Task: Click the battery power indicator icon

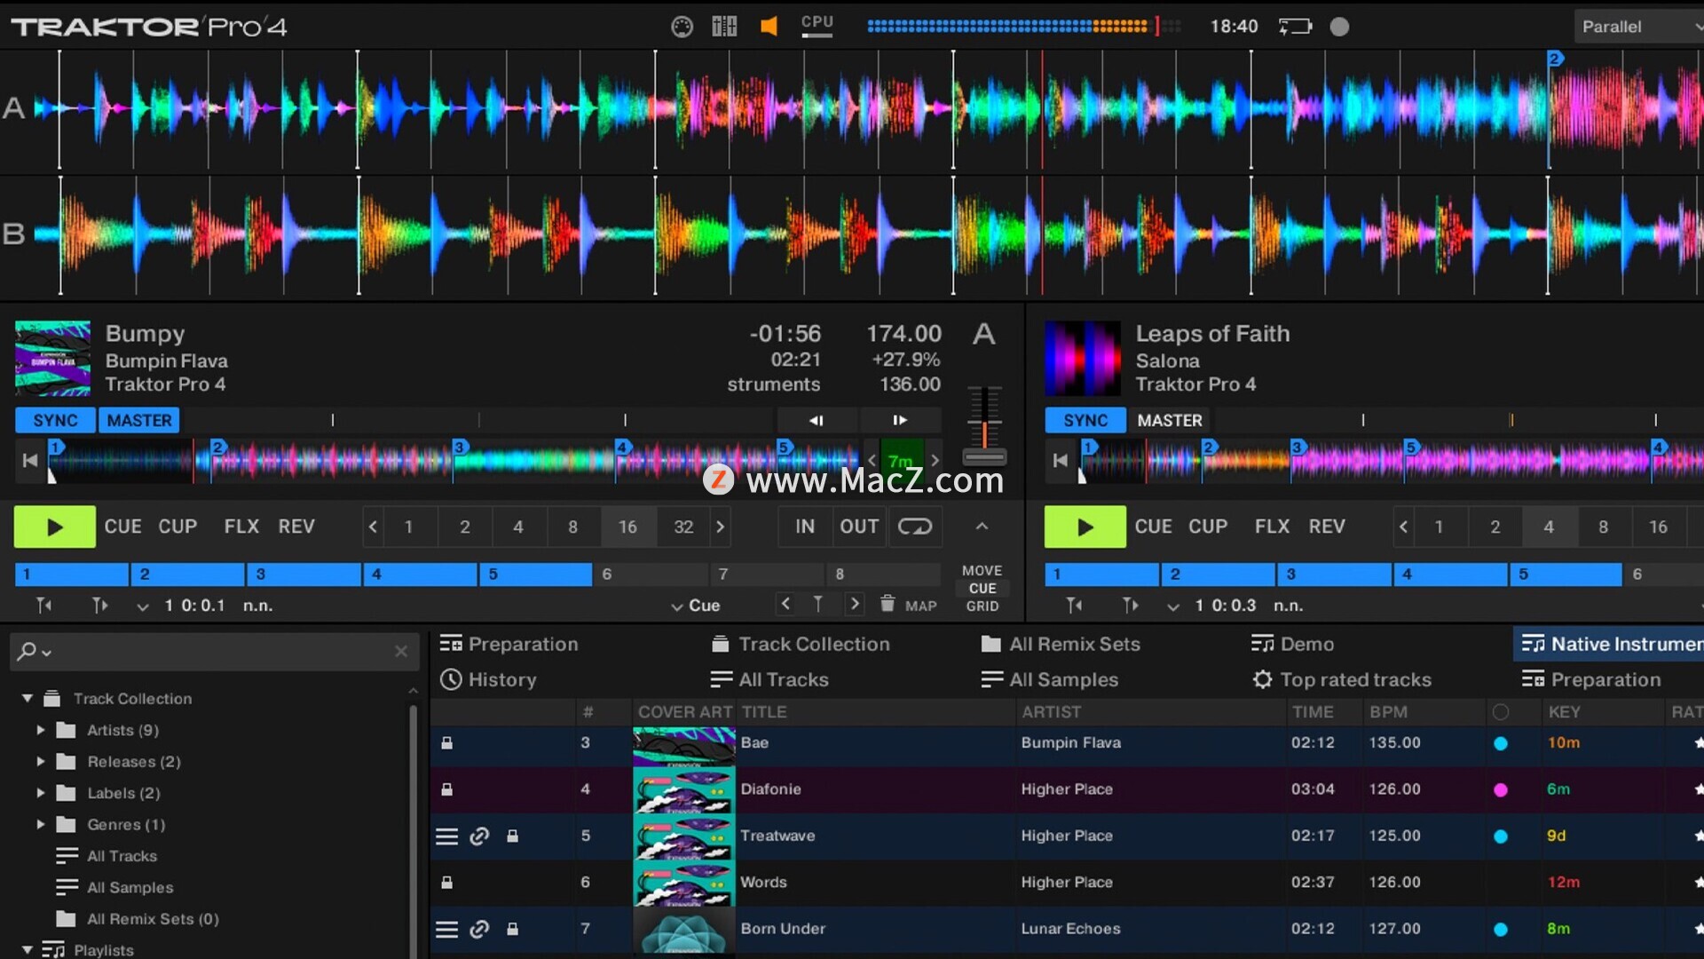Action: pos(1295,27)
